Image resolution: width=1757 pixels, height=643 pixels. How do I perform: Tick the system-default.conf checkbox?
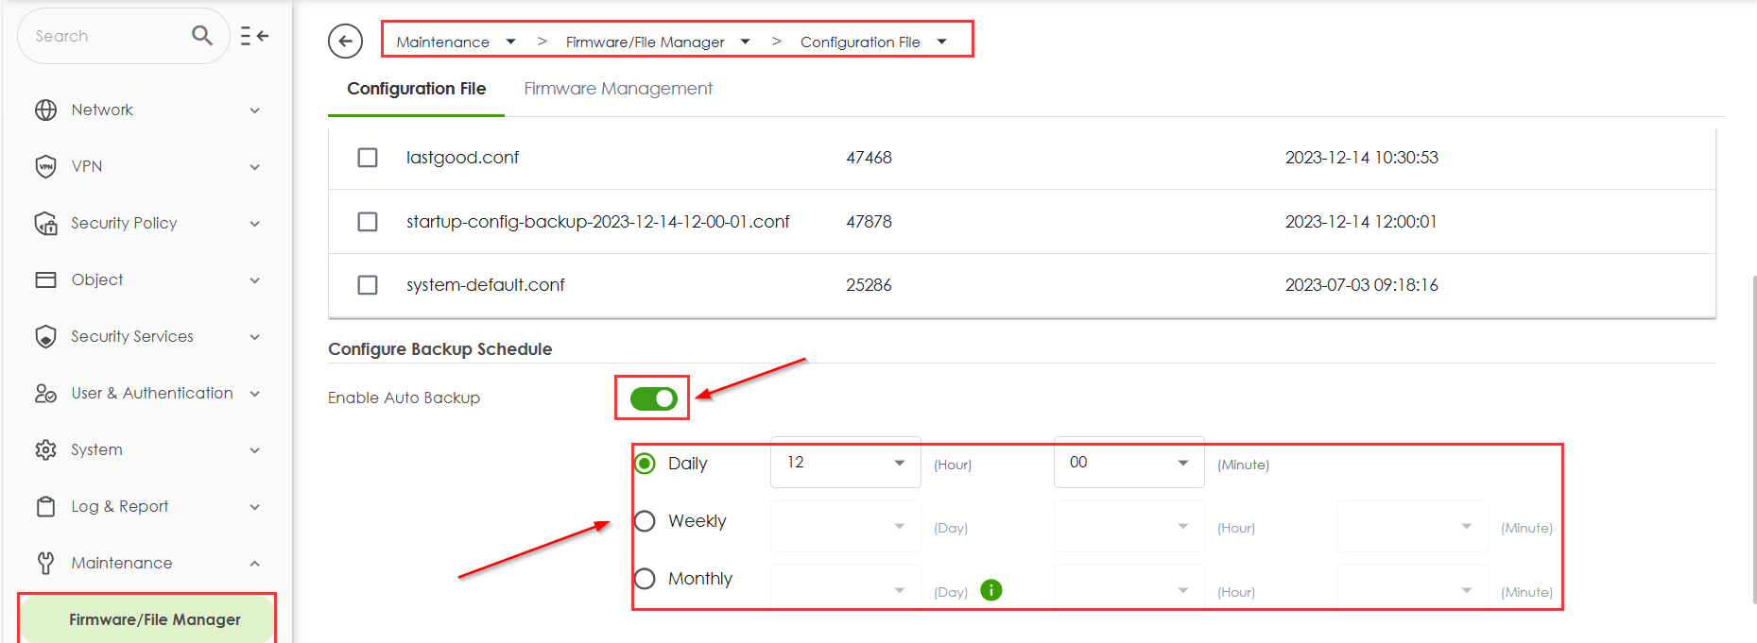click(x=368, y=285)
